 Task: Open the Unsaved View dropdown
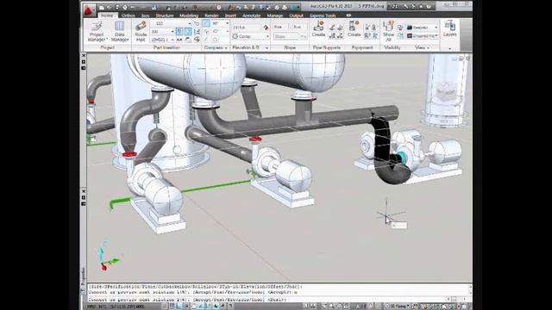click(423, 36)
